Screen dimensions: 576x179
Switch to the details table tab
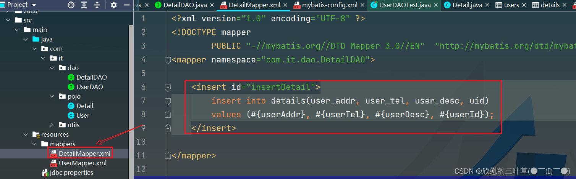550,5
